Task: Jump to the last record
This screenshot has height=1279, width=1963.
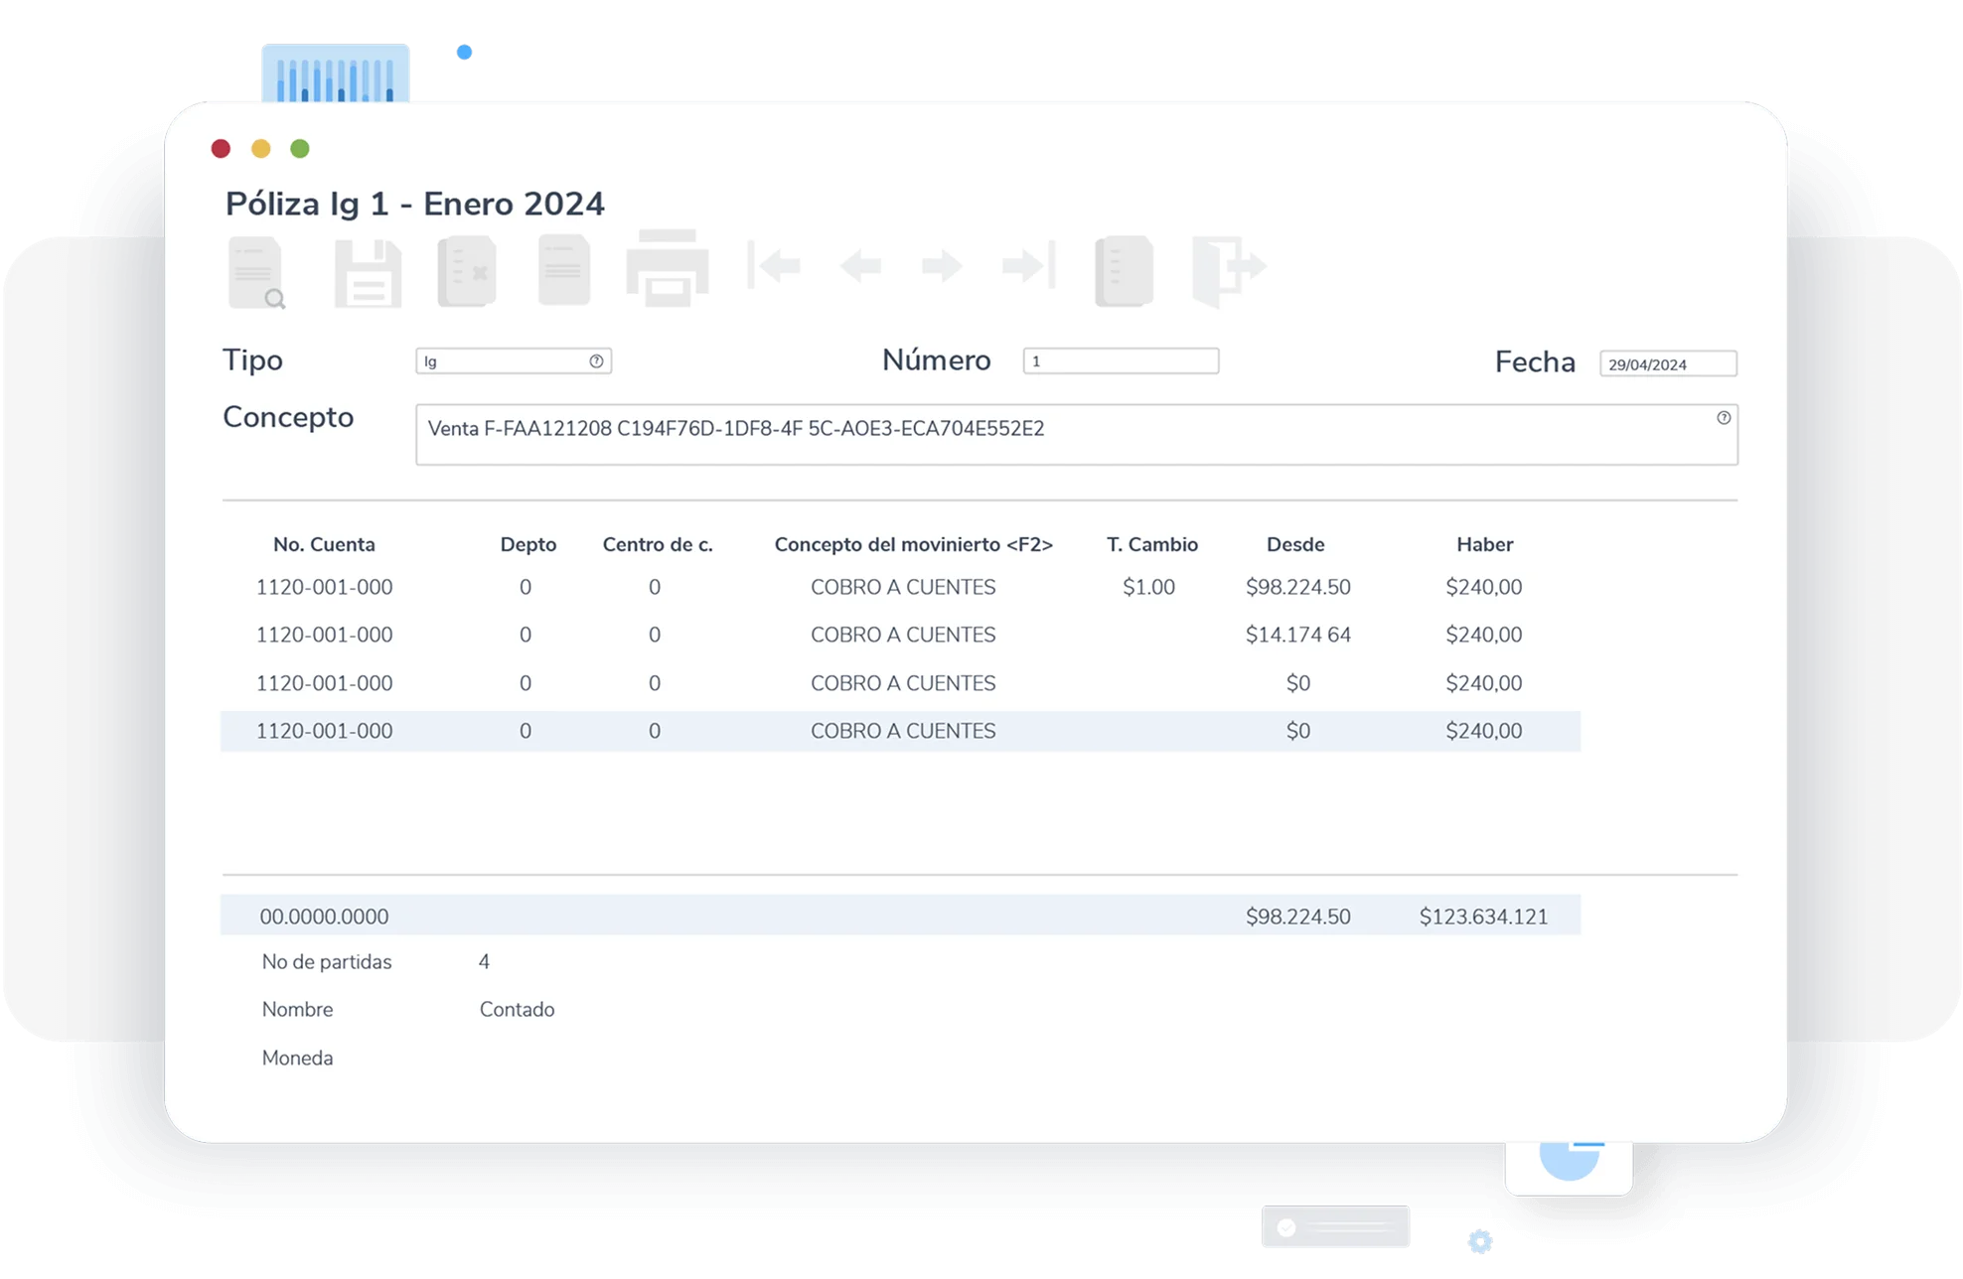Action: [x=1027, y=266]
